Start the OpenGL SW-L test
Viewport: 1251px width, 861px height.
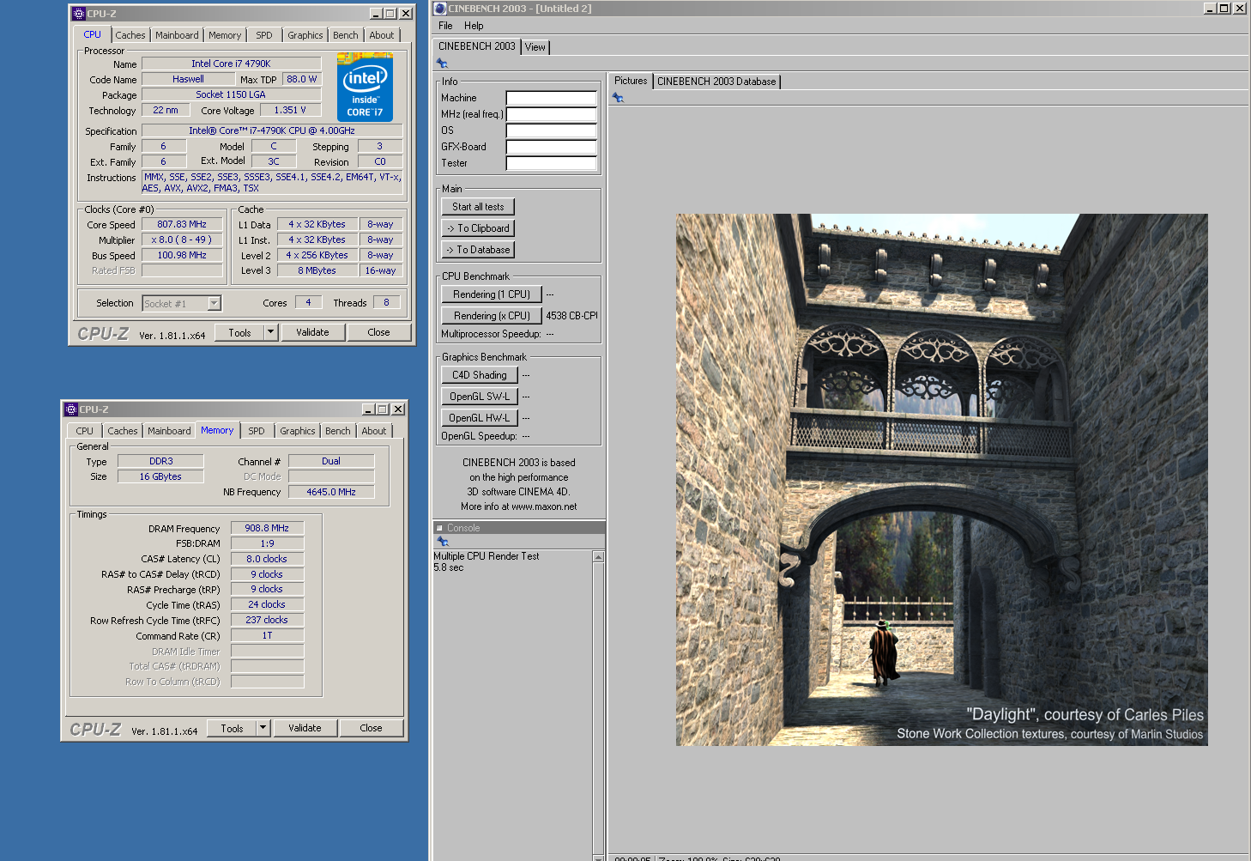point(480,397)
